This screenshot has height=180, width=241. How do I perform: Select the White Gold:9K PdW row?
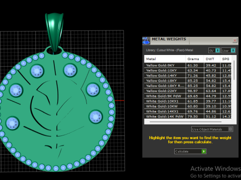(188, 96)
